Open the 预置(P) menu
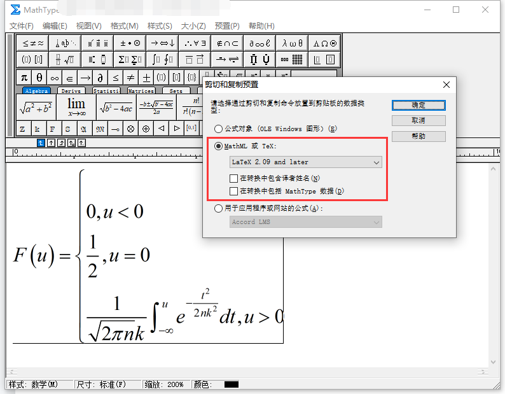This screenshot has height=394, width=505. (227, 26)
